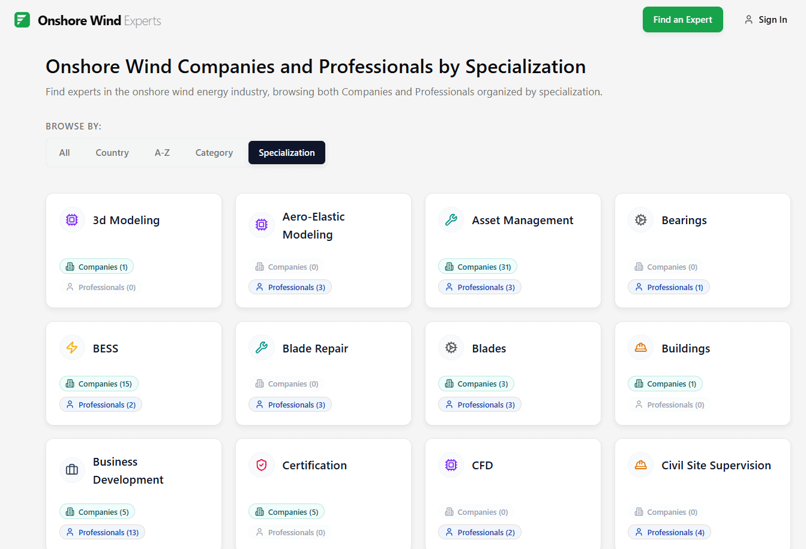Open Professionals (2) under CFD
Viewport: 806px width, 549px height.
tap(480, 532)
